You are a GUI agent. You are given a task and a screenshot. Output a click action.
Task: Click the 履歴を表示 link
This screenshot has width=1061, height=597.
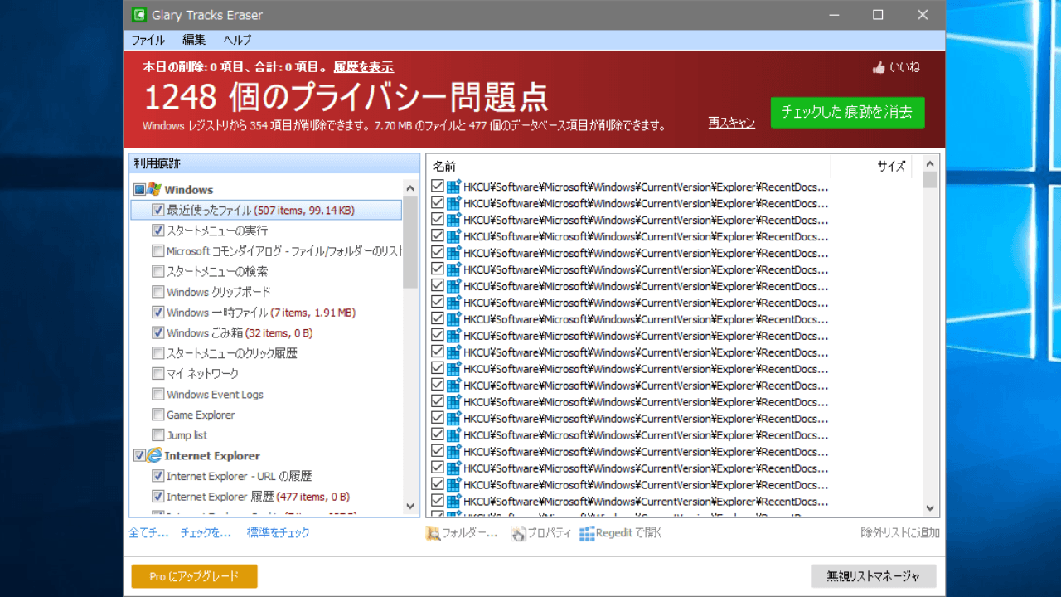(364, 67)
